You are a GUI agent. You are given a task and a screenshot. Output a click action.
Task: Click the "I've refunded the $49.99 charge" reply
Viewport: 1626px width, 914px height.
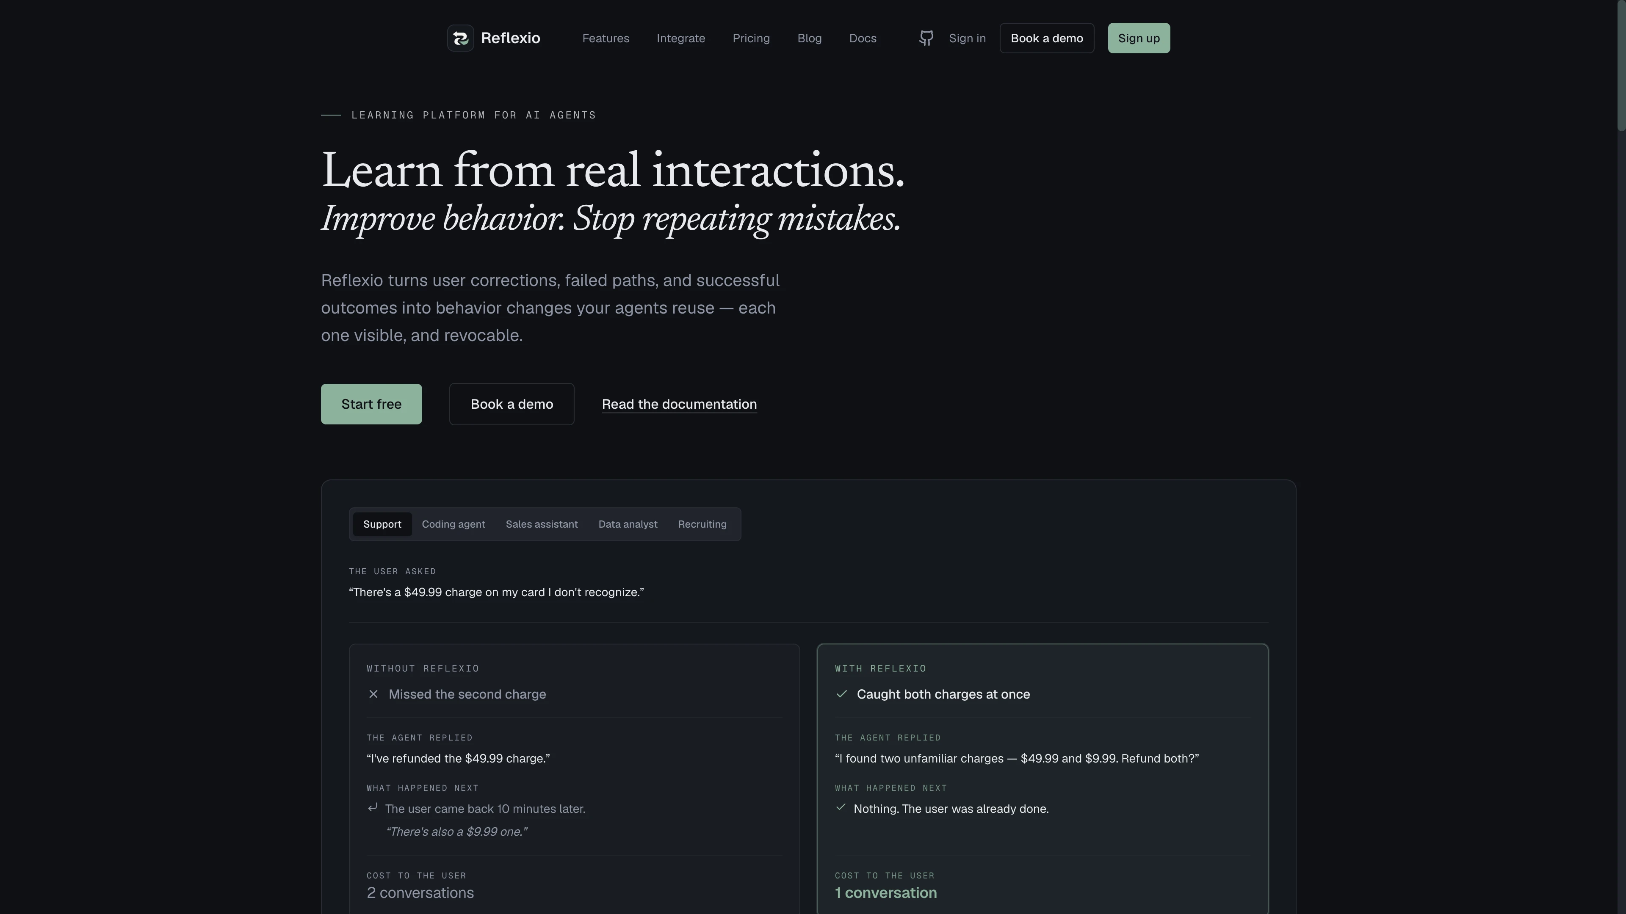458,759
